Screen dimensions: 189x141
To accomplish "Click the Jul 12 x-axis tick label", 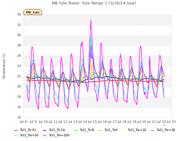I will (x=63, y=122).
